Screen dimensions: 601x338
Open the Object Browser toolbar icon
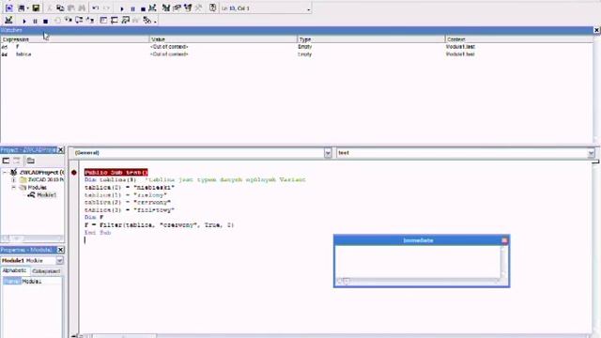[188, 8]
